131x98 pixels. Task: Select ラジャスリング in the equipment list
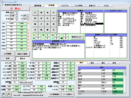90,17
